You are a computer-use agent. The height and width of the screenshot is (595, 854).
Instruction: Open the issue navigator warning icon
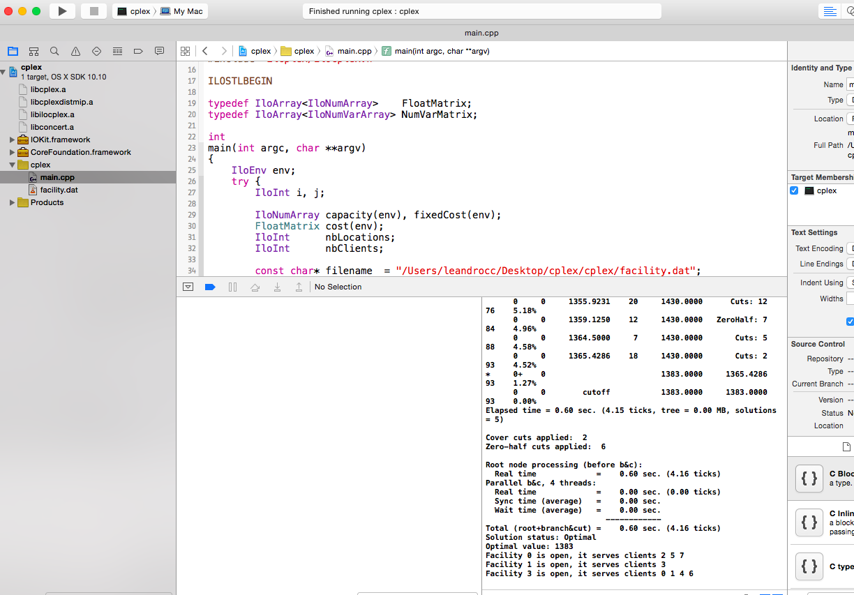[75, 51]
